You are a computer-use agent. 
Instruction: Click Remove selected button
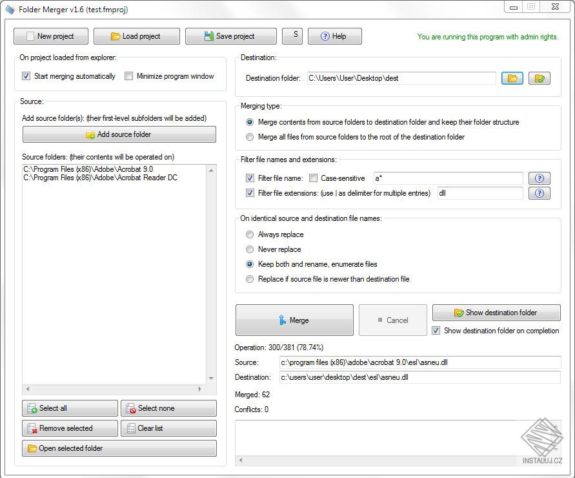click(70, 428)
